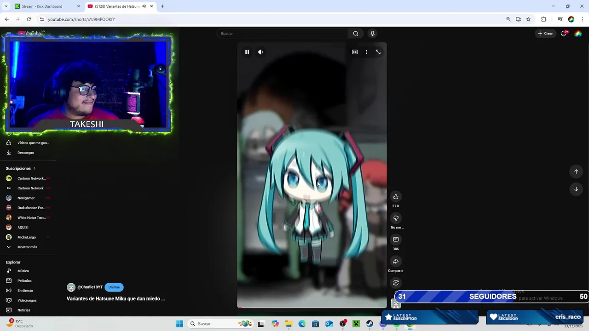
Task: Open the browser zoom indicator
Action: point(508,19)
